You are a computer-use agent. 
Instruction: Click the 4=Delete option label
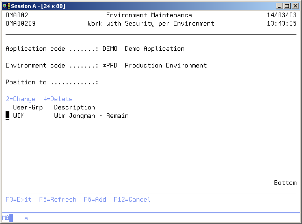(x=58, y=99)
